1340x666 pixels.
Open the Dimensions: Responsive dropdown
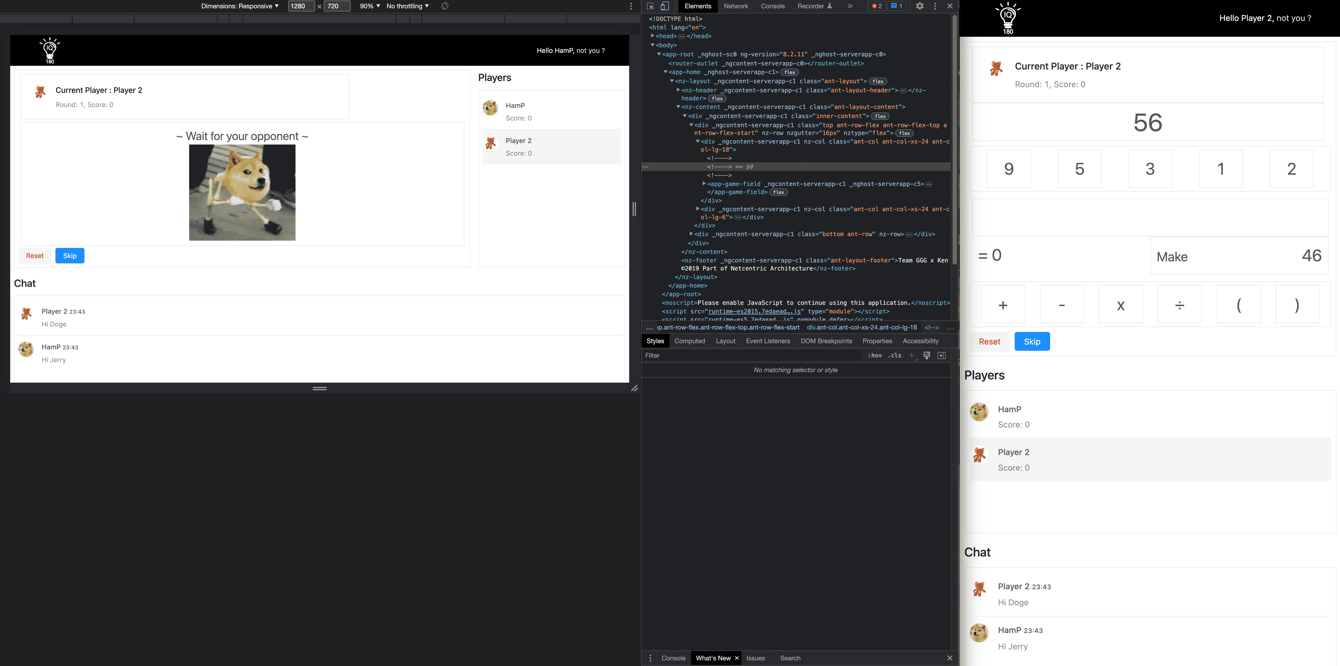[x=240, y=6]
